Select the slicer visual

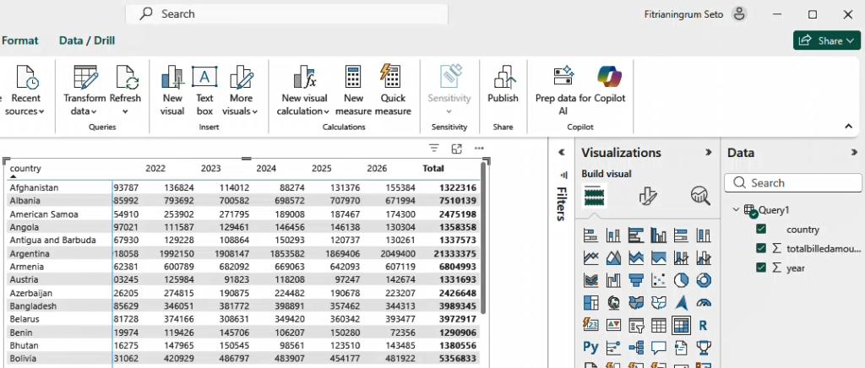(636, 325)
